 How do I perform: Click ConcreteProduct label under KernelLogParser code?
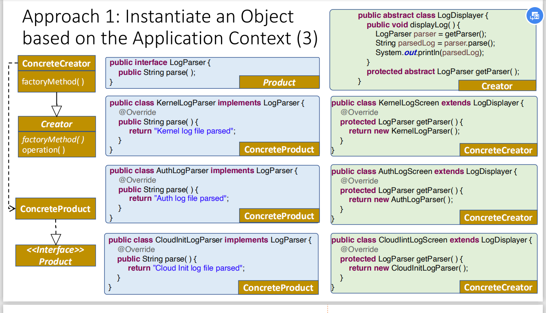[x=279, y=149]
